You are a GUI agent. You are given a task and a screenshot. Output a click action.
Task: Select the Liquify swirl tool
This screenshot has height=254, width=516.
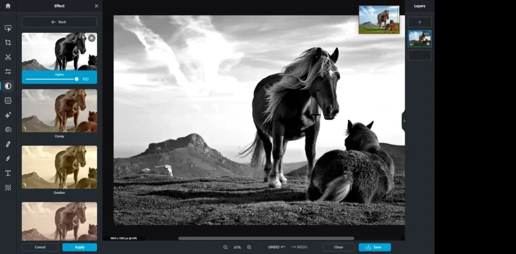(8, 130)
